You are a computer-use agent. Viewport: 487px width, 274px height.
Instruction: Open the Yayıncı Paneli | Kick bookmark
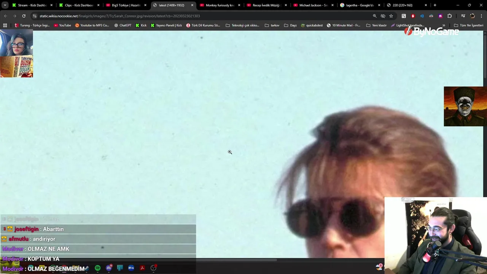point(166,25)
